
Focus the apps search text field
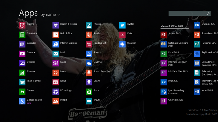pos(187,13)
